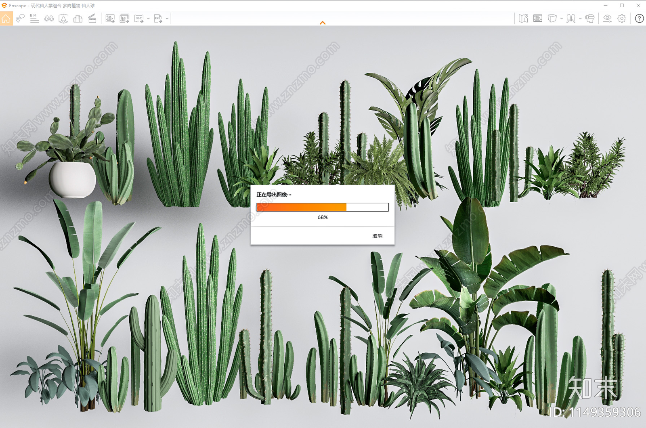
Task: Open general settings gear icon
Action: click(622, 19)
